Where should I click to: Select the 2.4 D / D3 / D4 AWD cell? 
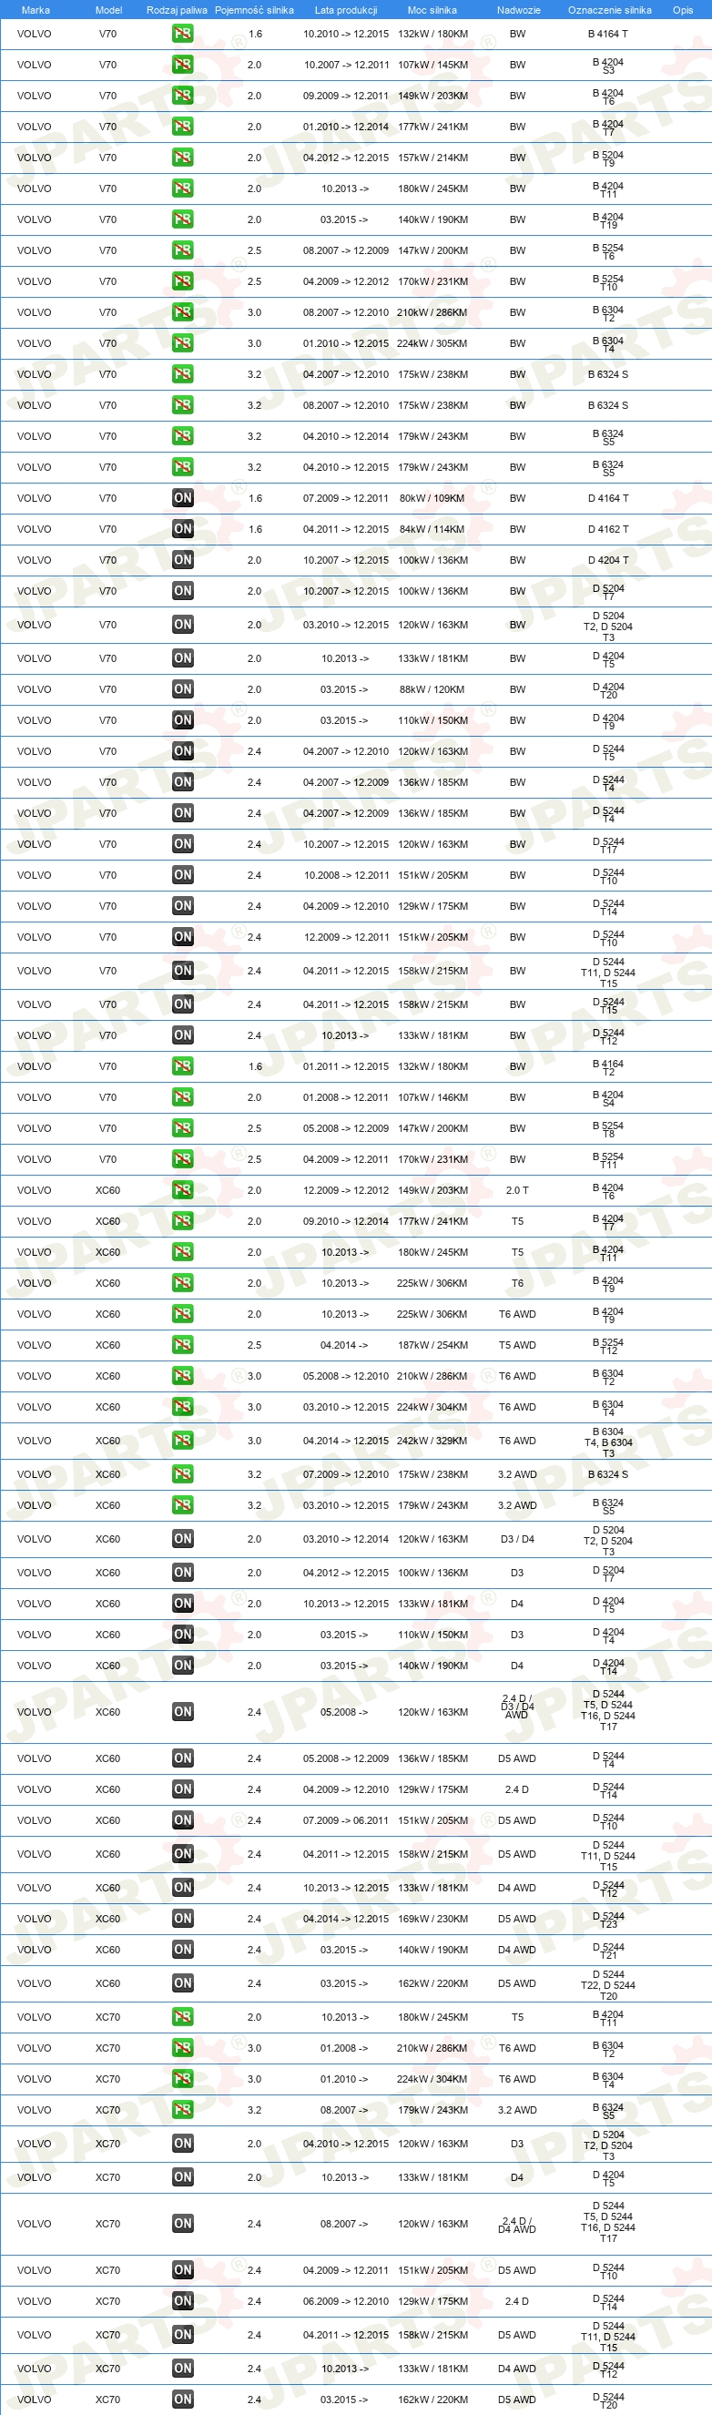pyautogui.click(x=517, y=1707)
